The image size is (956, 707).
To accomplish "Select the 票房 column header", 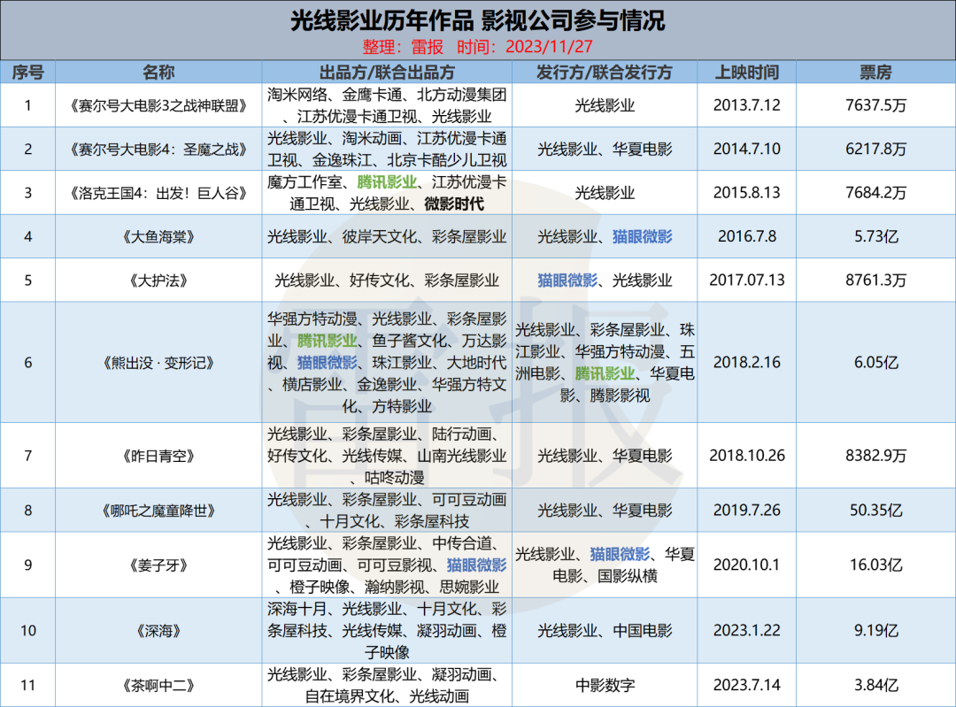I will [x=875, y=73].
